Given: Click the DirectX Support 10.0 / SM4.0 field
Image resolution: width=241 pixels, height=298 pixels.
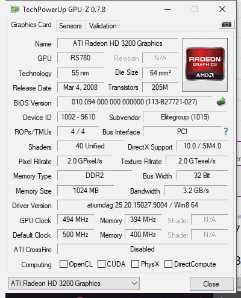Looking at the screenshot, I should click(202, 146).
